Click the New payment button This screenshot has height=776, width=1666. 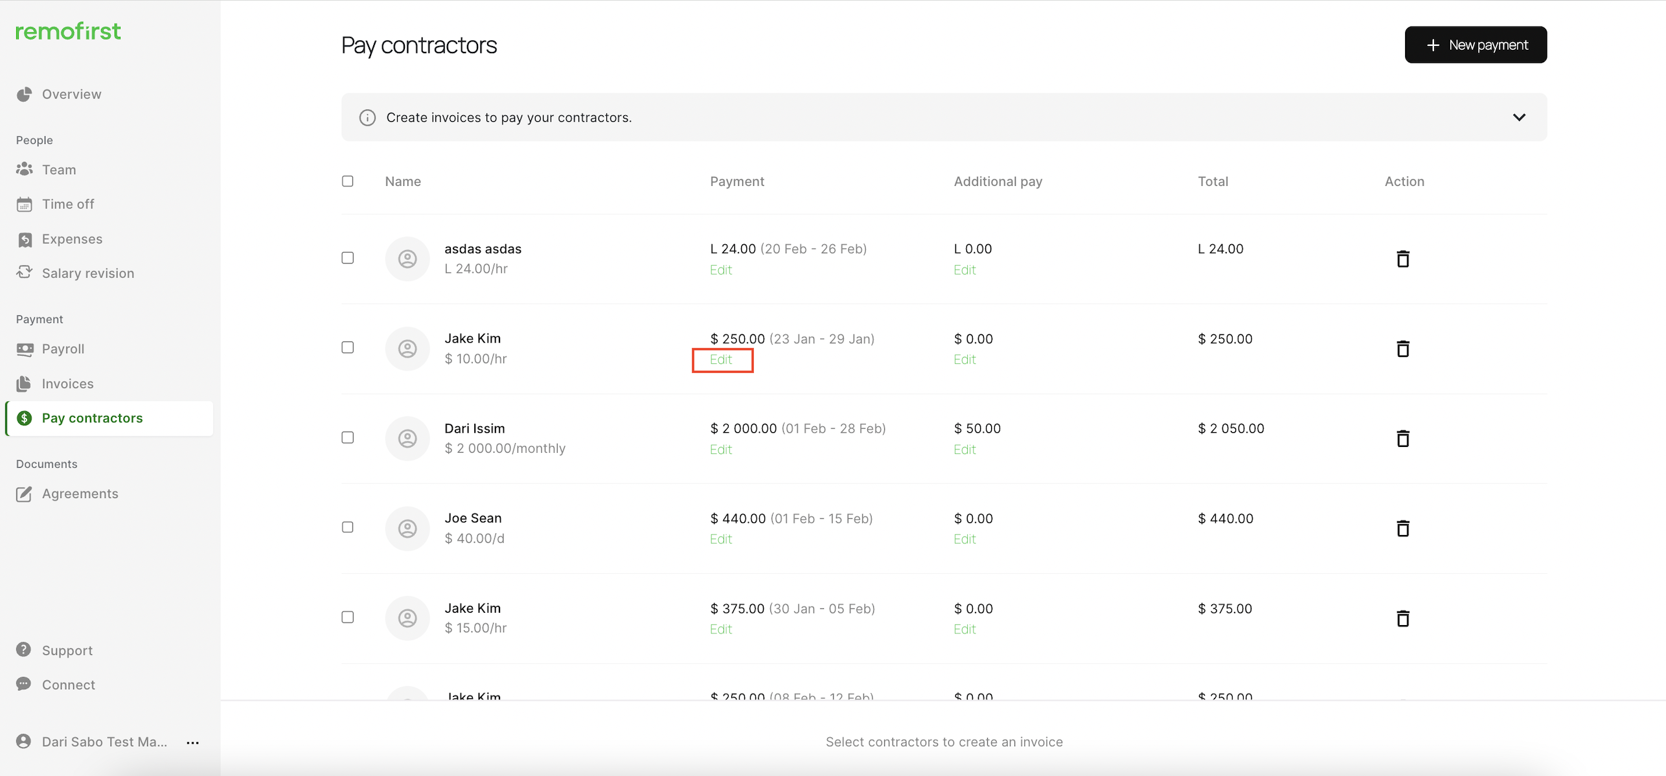pyautogui.click(x=1476, y=45)
